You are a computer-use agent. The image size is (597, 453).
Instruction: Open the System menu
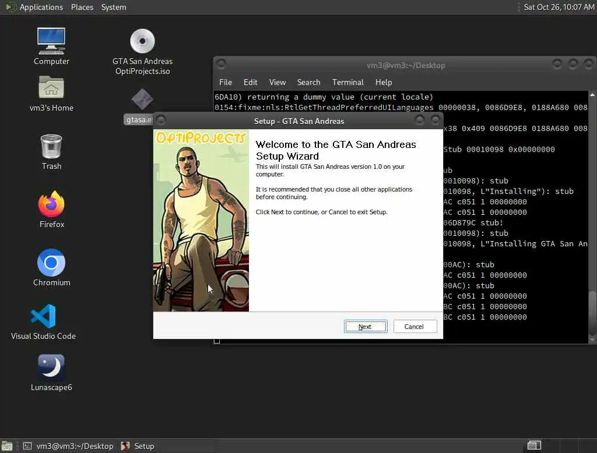[114, 7]
